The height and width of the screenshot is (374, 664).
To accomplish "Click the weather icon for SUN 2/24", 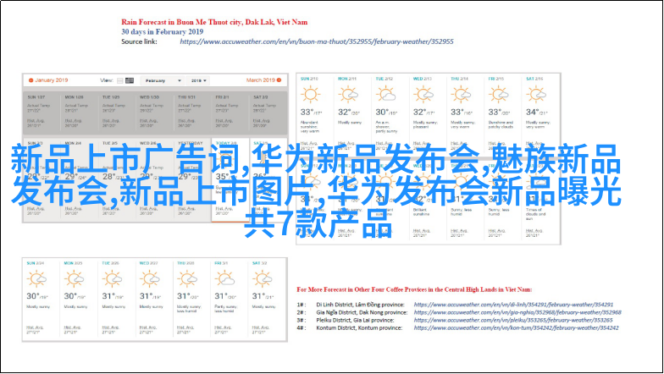I will coord(37,279).
